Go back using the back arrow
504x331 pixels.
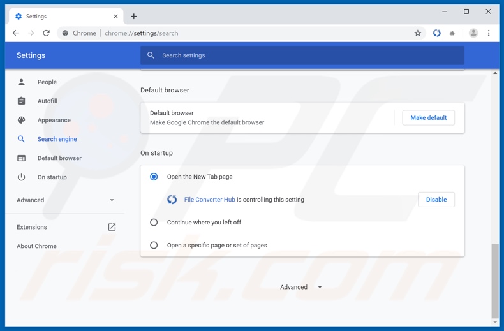click(x=15, y=33)
